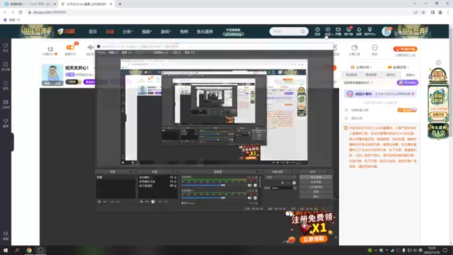
Task: Open source properties gear in OBS sources panel
Action: [x=153, y=202]
